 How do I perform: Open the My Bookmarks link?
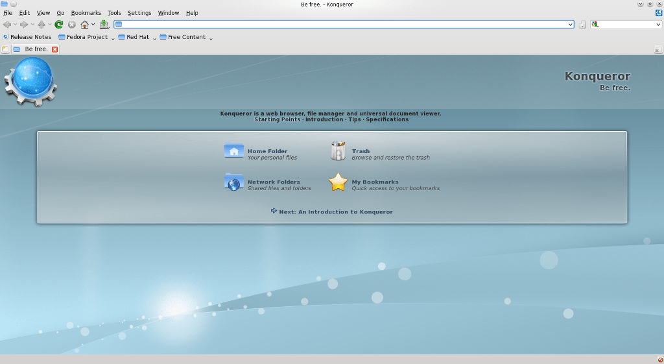pos(375,182)
